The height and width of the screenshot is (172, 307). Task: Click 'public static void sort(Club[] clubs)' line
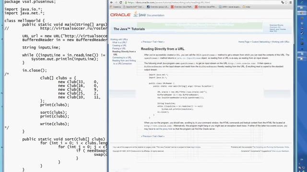[x=64, y=139]
